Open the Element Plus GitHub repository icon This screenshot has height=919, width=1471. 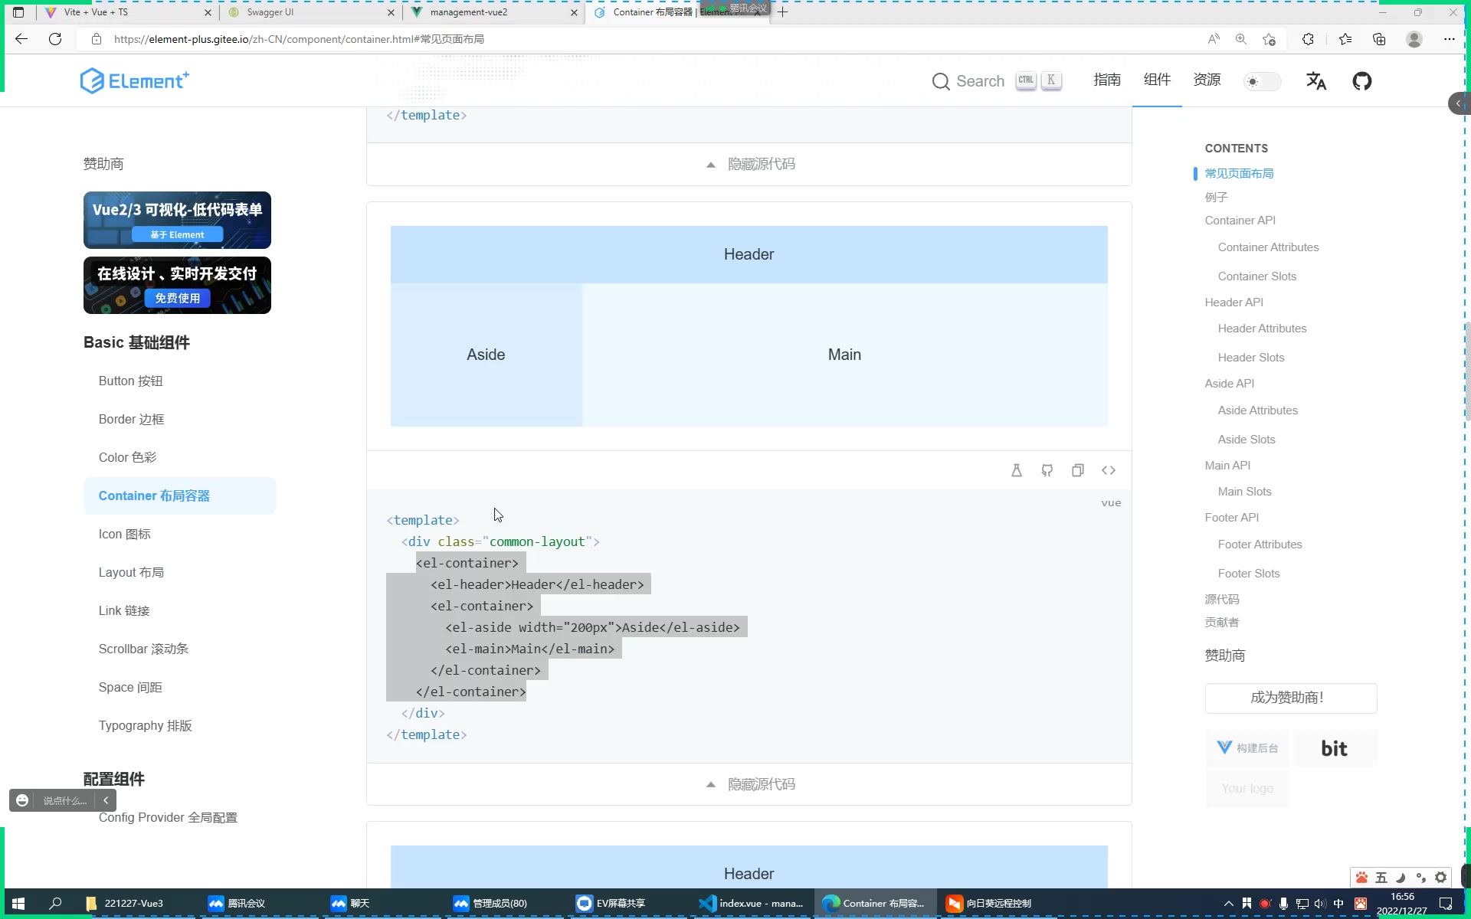tap(1363, 80)
